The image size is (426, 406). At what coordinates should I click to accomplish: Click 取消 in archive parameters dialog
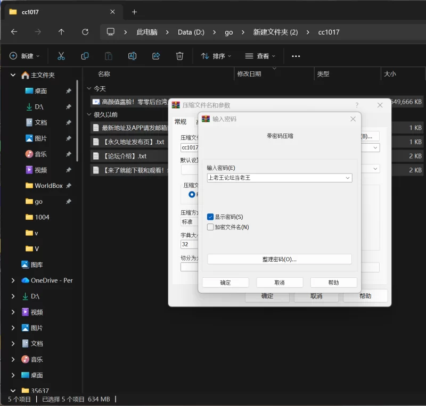(316, 296)
